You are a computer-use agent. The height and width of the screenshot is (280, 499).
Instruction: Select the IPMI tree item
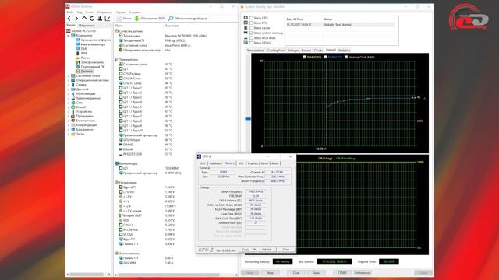(81, 54)
